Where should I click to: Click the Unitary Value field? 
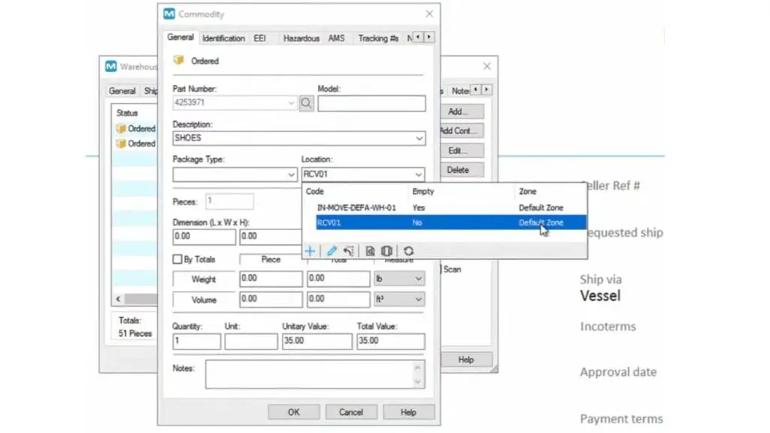point(317,342)
